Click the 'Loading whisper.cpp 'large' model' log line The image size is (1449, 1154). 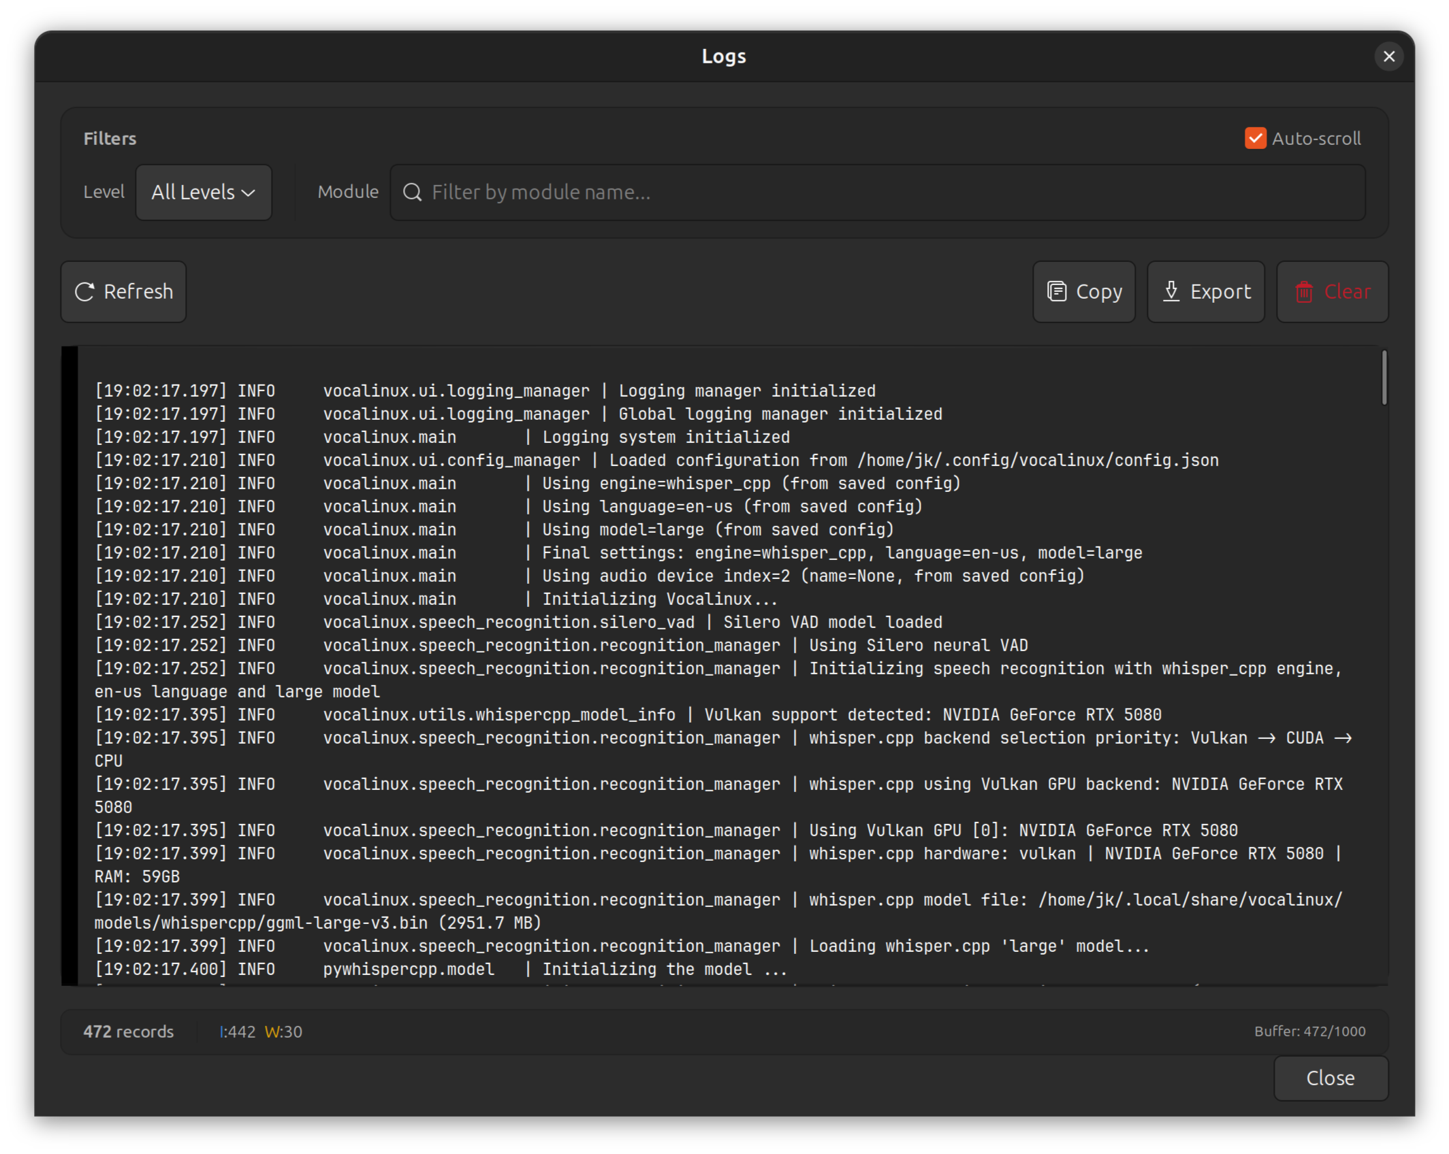pos(622,946)
